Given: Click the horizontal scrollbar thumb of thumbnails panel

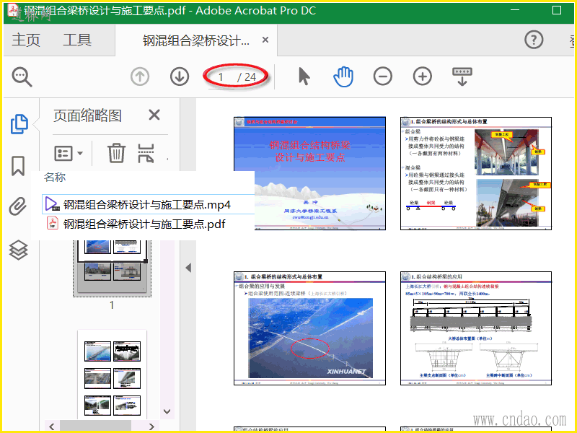Looking at the screenshot, I should [x=96, y=427].
